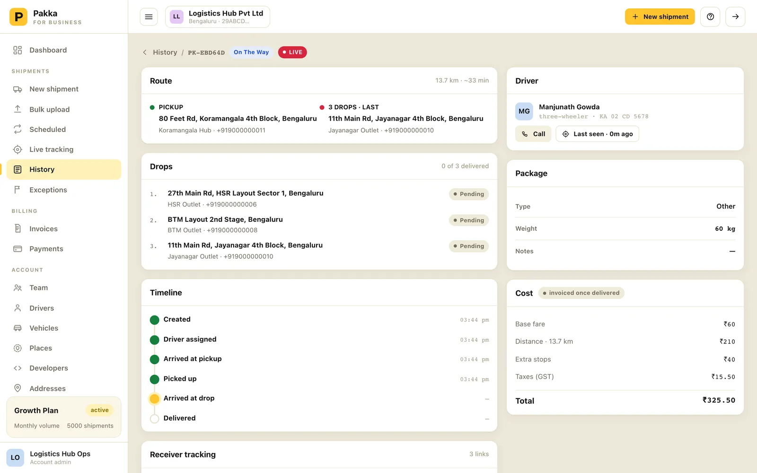Click the Vehicles car icon
This screenshot has height=473, width=757.
tap(18, 328)
